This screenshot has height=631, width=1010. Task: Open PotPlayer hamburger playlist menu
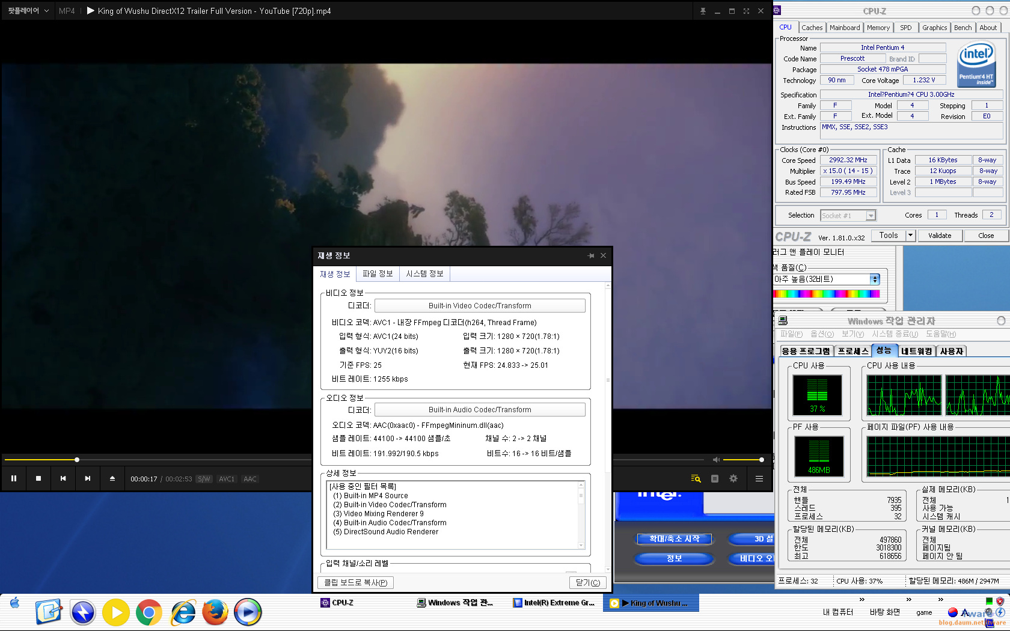[x=759, y=478]
